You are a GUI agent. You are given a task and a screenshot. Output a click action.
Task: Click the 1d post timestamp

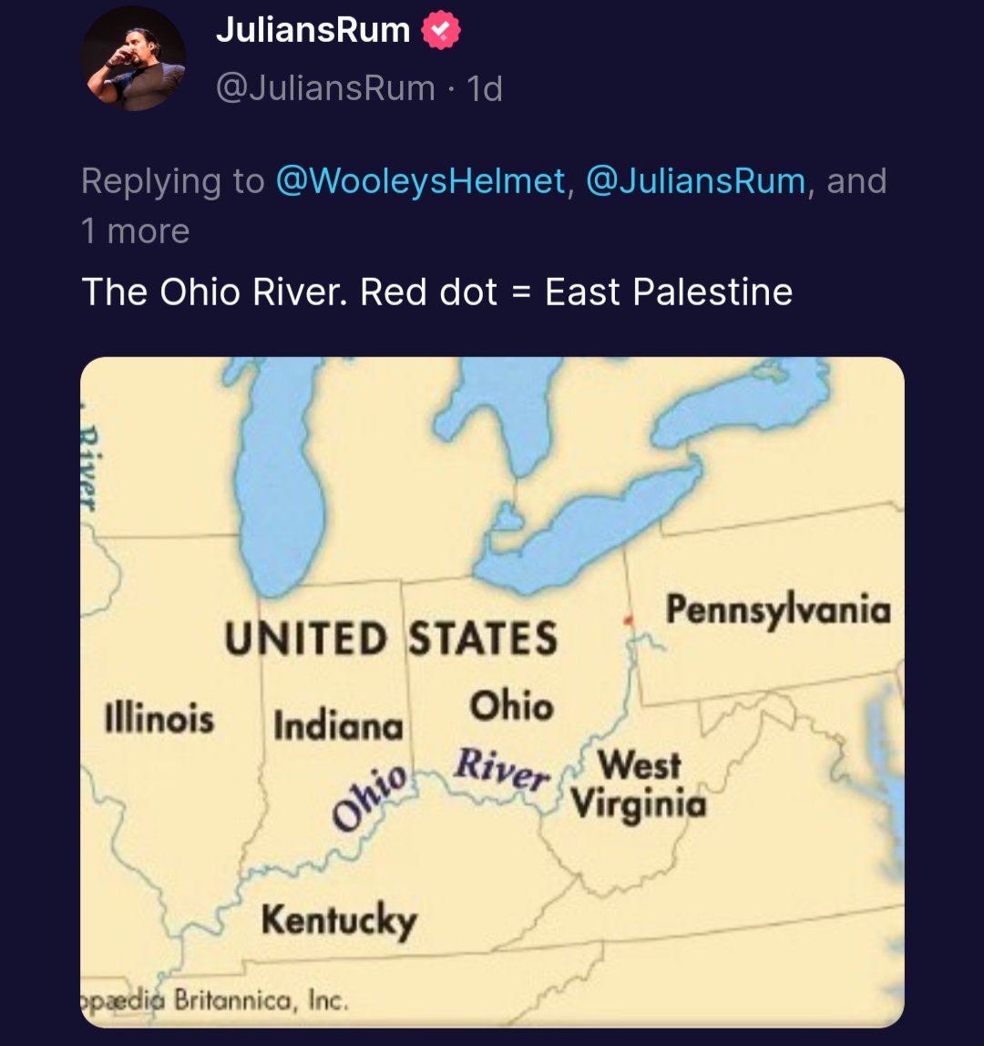(x=484, y=88)
